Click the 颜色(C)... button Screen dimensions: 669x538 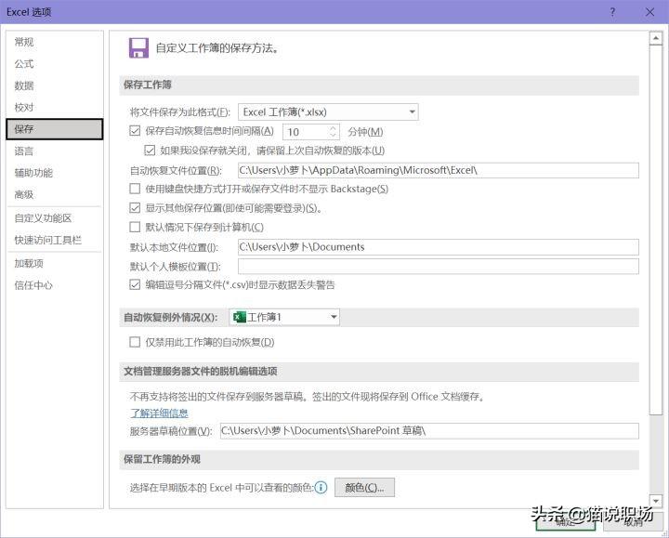coord(364,487)
